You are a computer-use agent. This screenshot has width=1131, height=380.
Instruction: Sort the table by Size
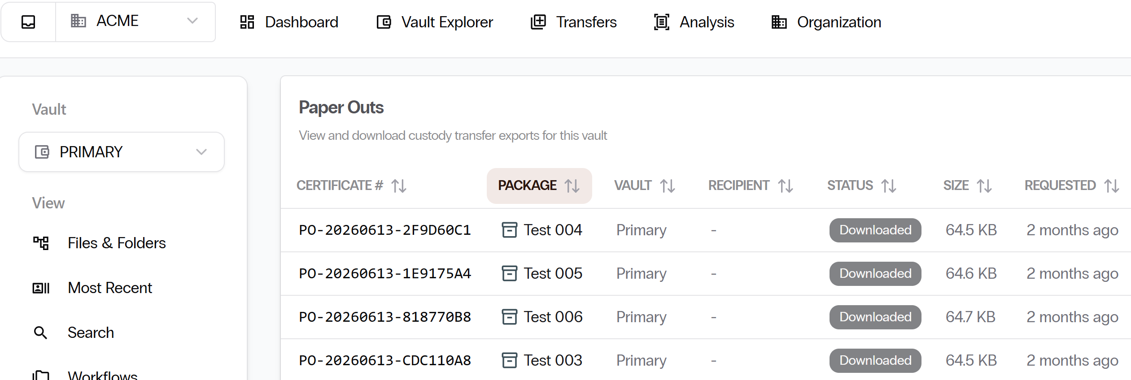tap(968, 186)
